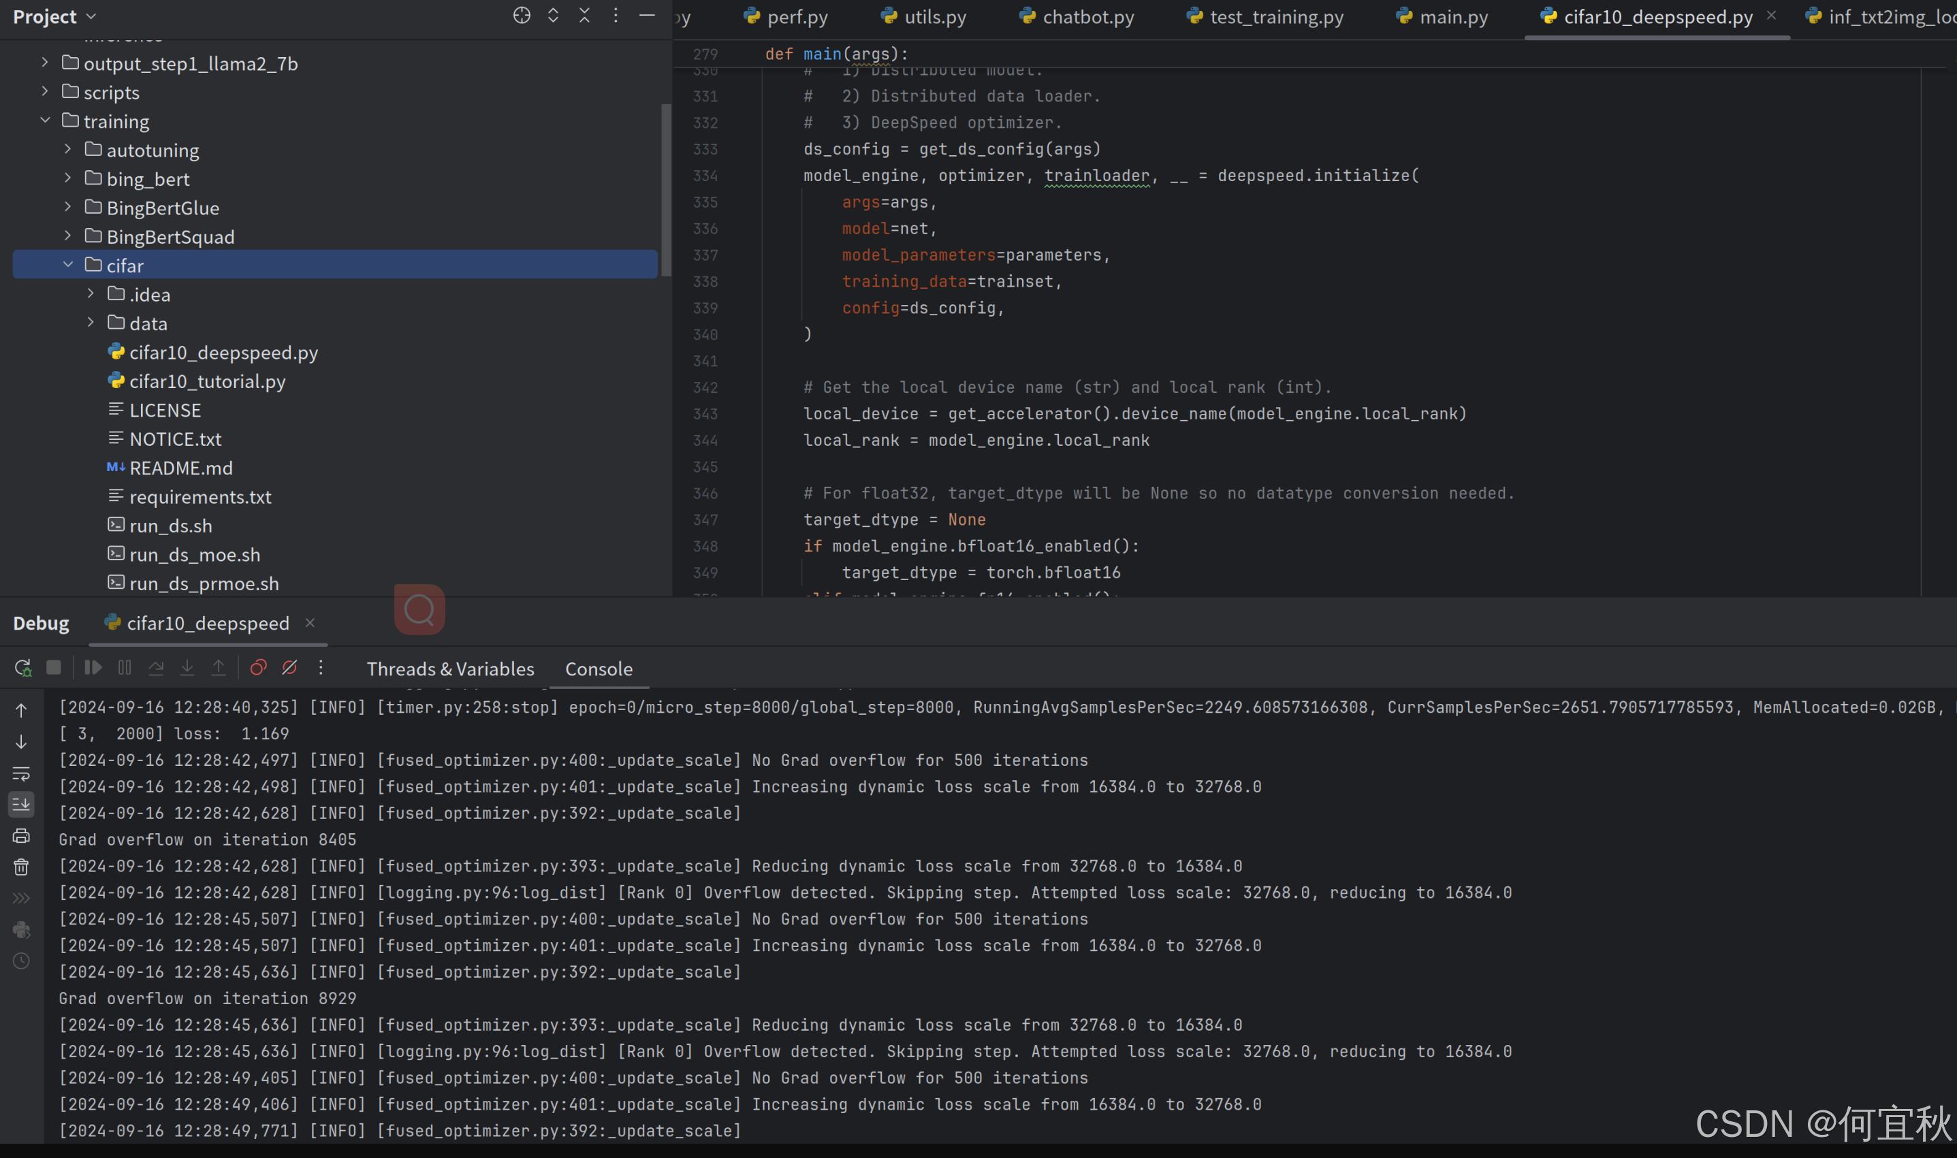Toggle Mute Breakpoints
This screenshot has height=1158, width=1957.
[x=289, y=668]
